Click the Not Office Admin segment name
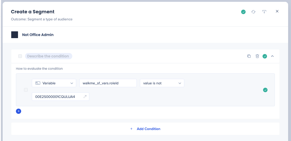 (38, 35)
